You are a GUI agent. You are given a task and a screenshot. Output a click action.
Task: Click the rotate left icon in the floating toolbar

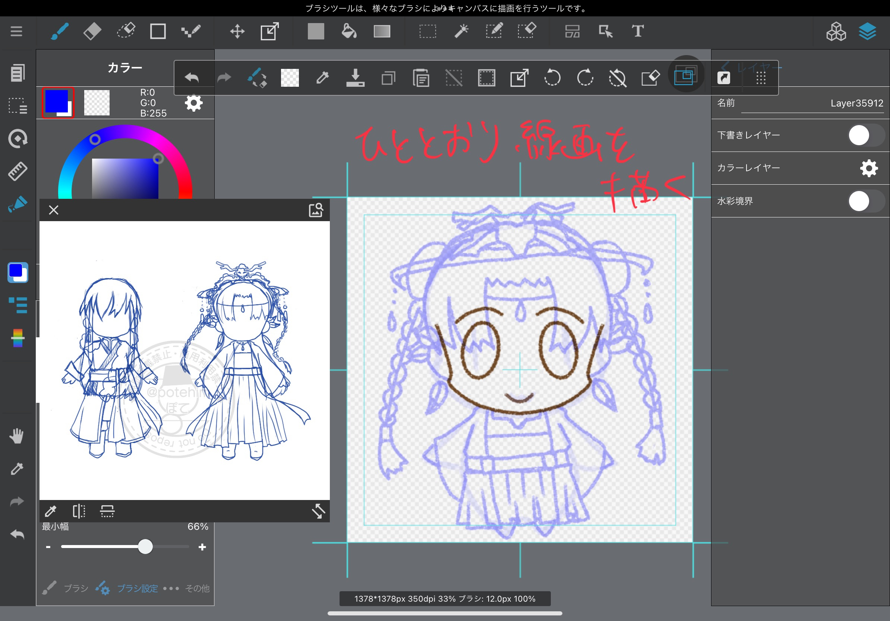coord(552,78)
